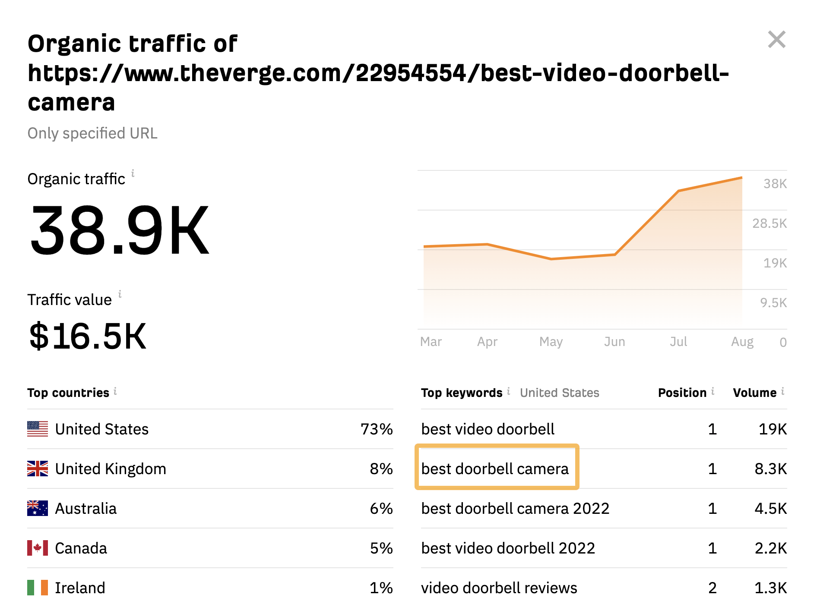Click the Ireland flag icon
This screenshot has width=817, height=604.
click(37, 588)
